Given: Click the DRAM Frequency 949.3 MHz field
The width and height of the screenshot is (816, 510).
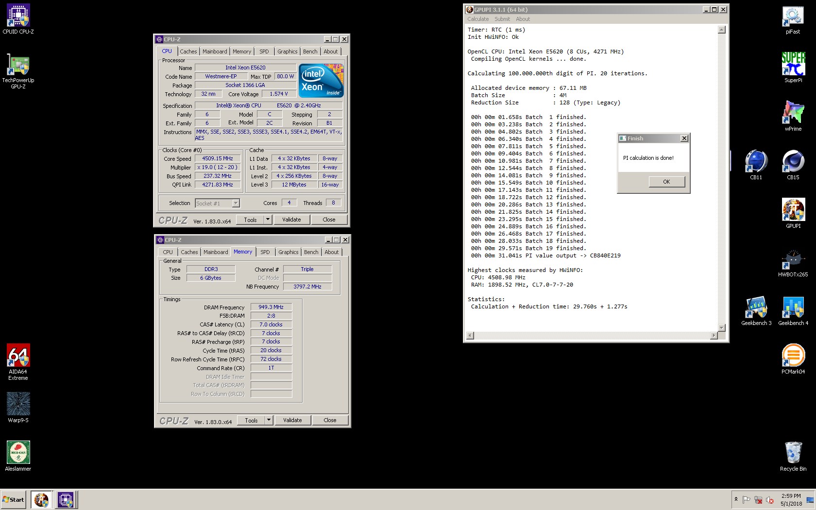Looking at the screenshot, I should click(271, 307).
